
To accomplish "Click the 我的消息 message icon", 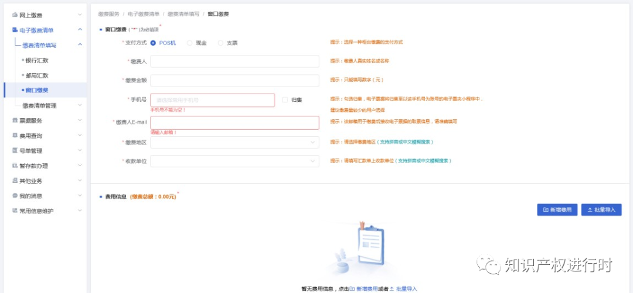I will [15, 196].
